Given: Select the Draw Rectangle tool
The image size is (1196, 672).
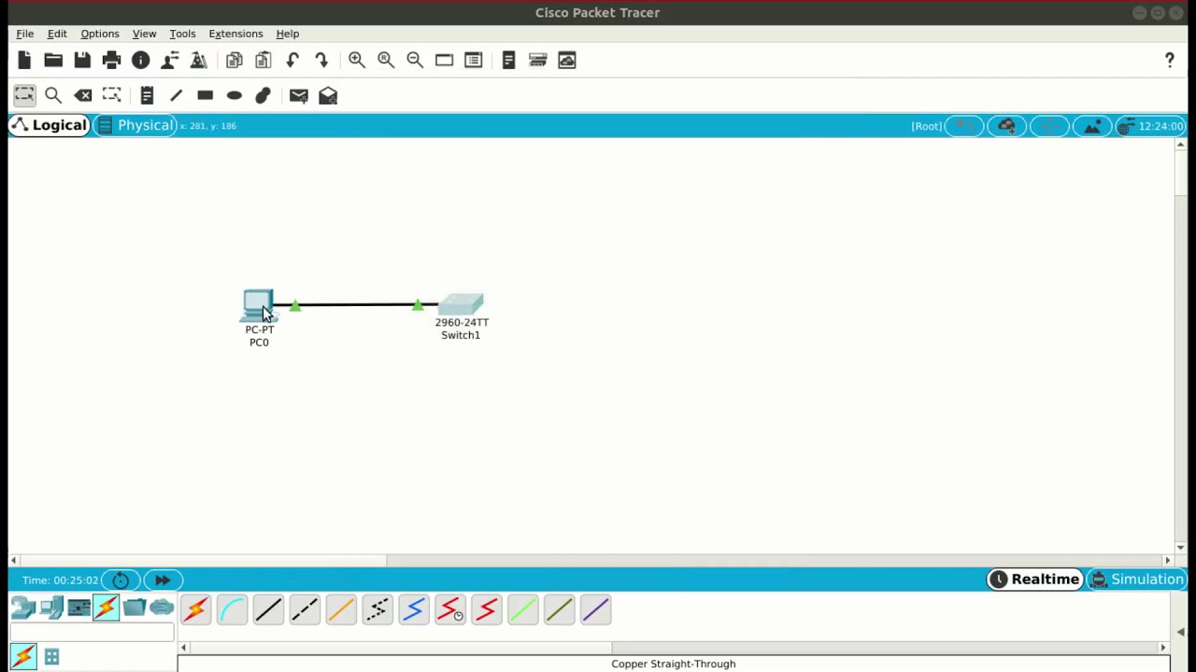Looking at the screenshot, I should tap(205, 95).
